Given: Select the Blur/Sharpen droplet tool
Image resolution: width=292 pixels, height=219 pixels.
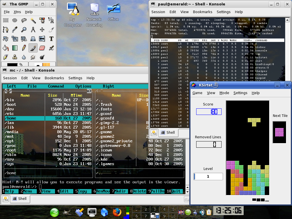Looking at the screenshot, I should point(24,57).
